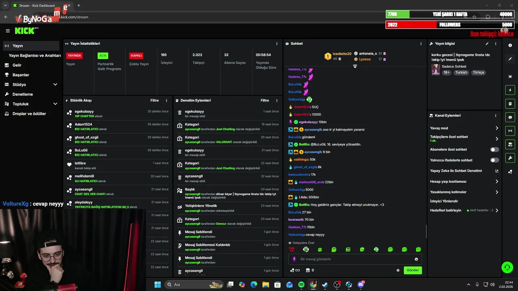Viewport: 518px width, 291px height.
Task: Click the screen-capture icon in right rail
Action: pos(510,76)
